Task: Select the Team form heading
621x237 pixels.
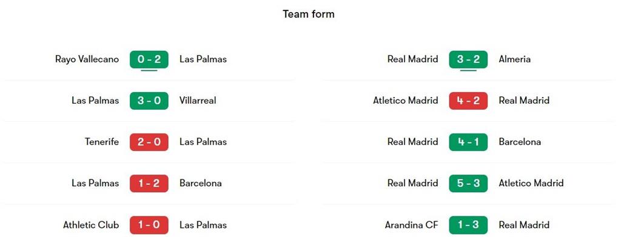Action: click(x=309, y=14)
